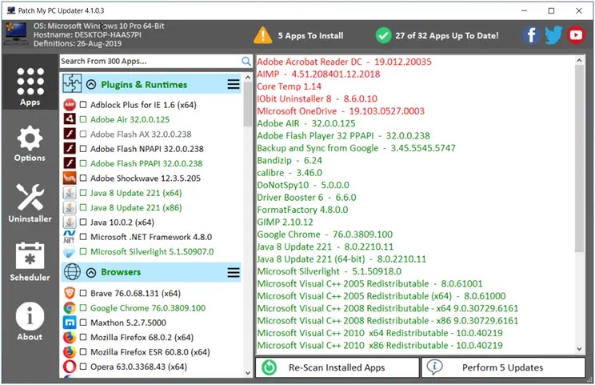Image resolution: width=595 pixels, height=385 pixels.
Task: Open the Twitter bird icon
Action: [x=553, y=35]
